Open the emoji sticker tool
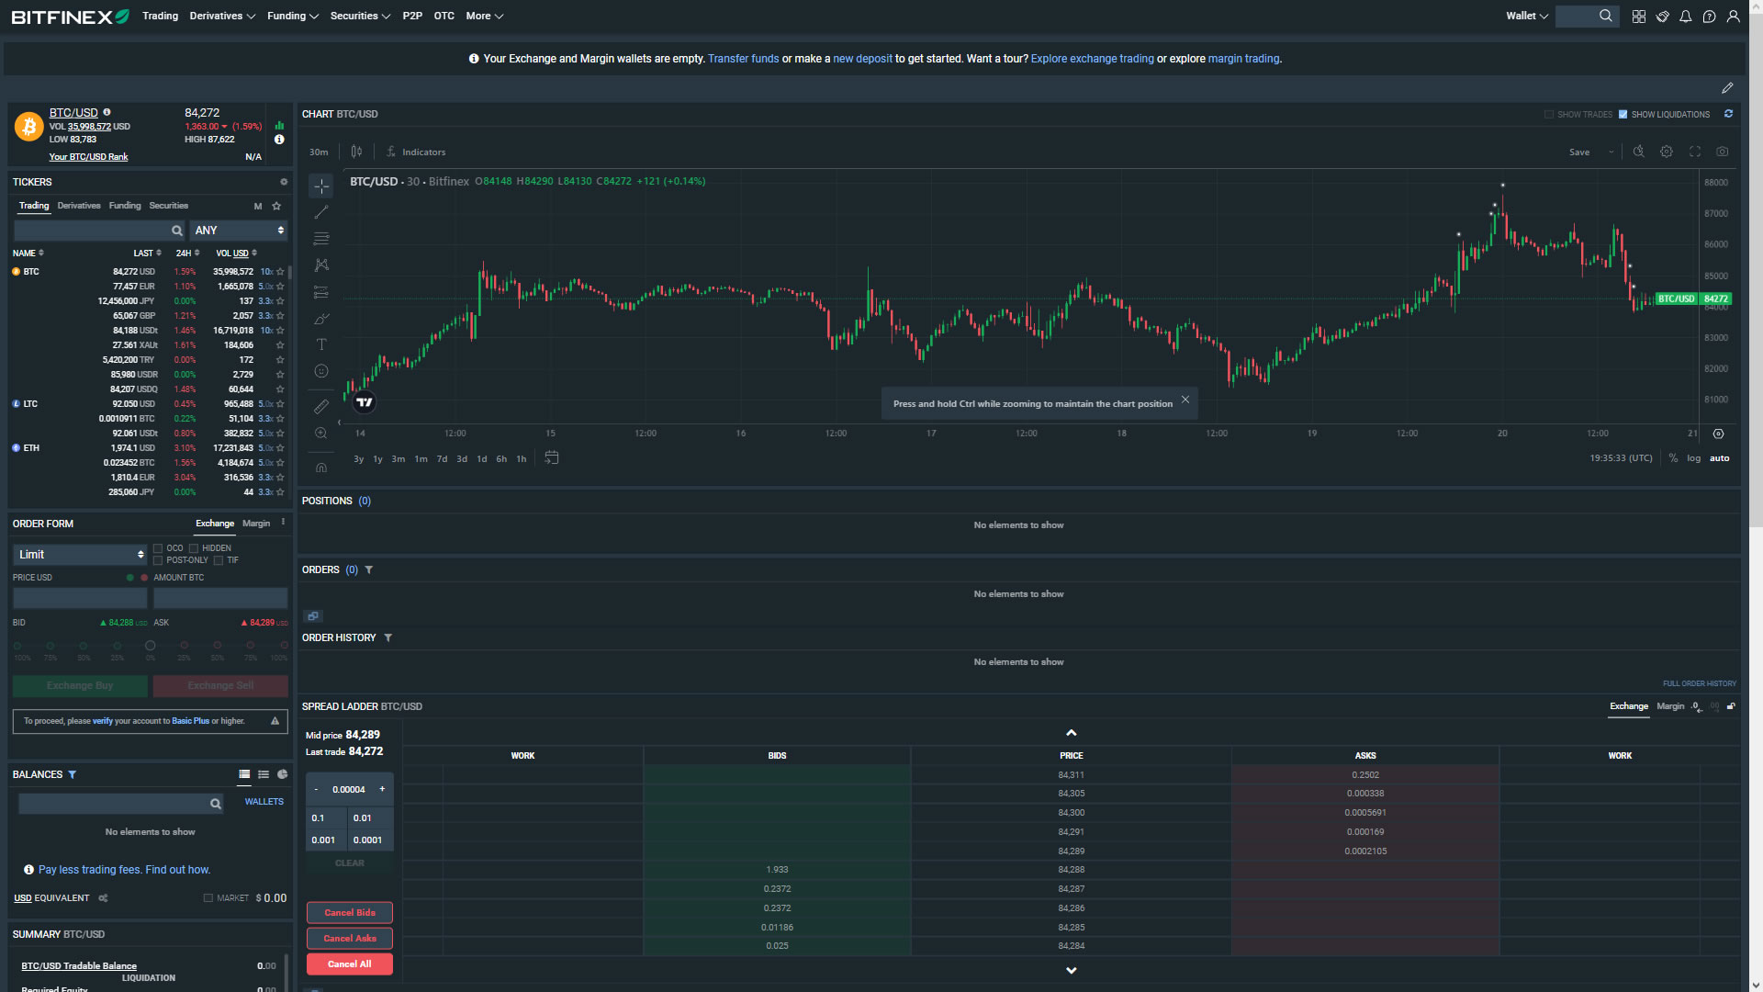The image size is (1763, 992). tap(320, 371)
